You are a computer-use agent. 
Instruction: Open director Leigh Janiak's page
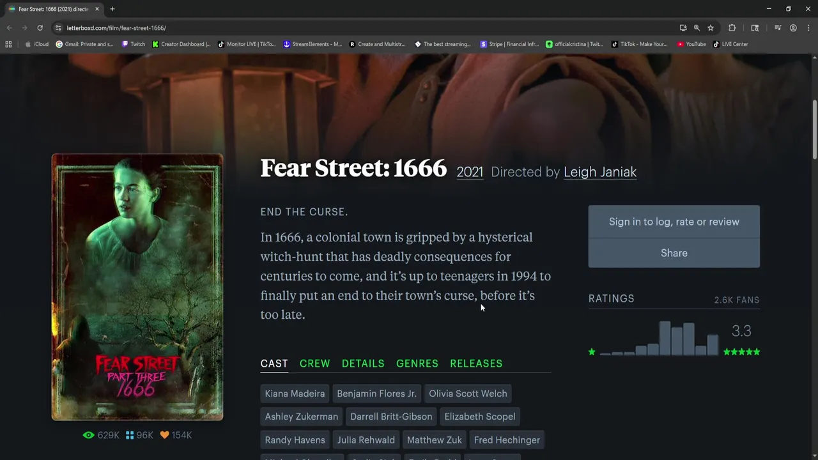(x=600, y=172)
